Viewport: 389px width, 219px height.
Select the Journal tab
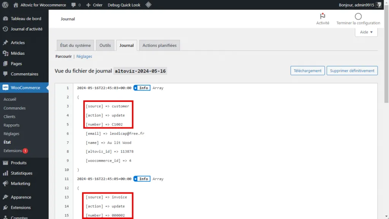point(127,46)
